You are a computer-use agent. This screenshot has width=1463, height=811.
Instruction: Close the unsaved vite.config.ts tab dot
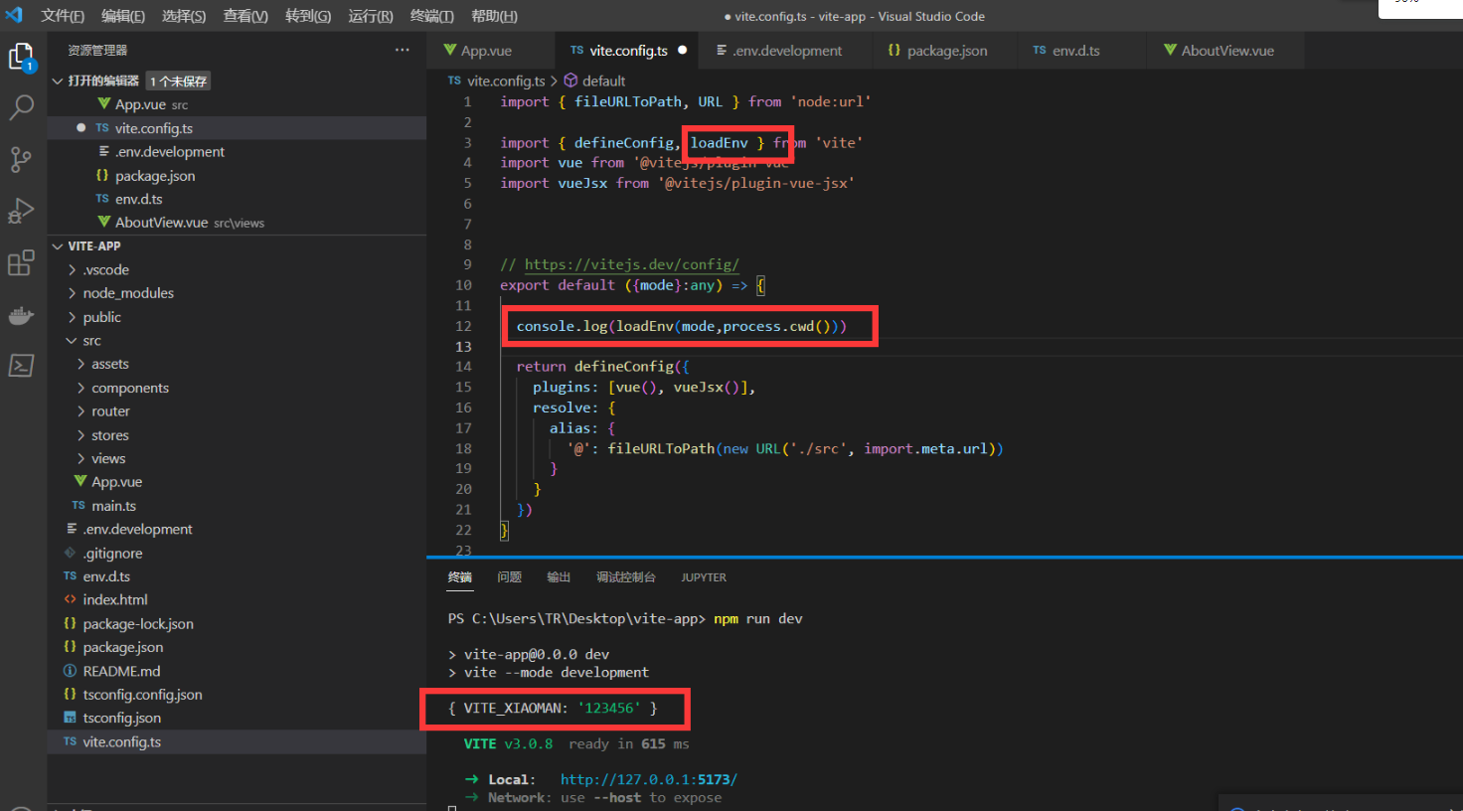click(x=682, y=50)
